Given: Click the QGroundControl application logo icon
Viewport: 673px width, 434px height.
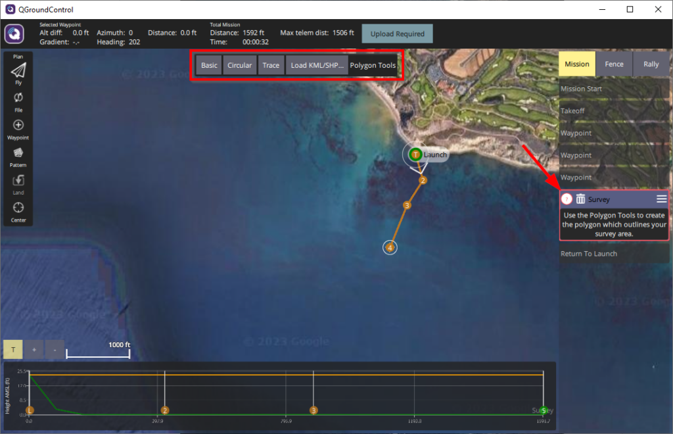Looking at the screenshot, I should [14, 34].
